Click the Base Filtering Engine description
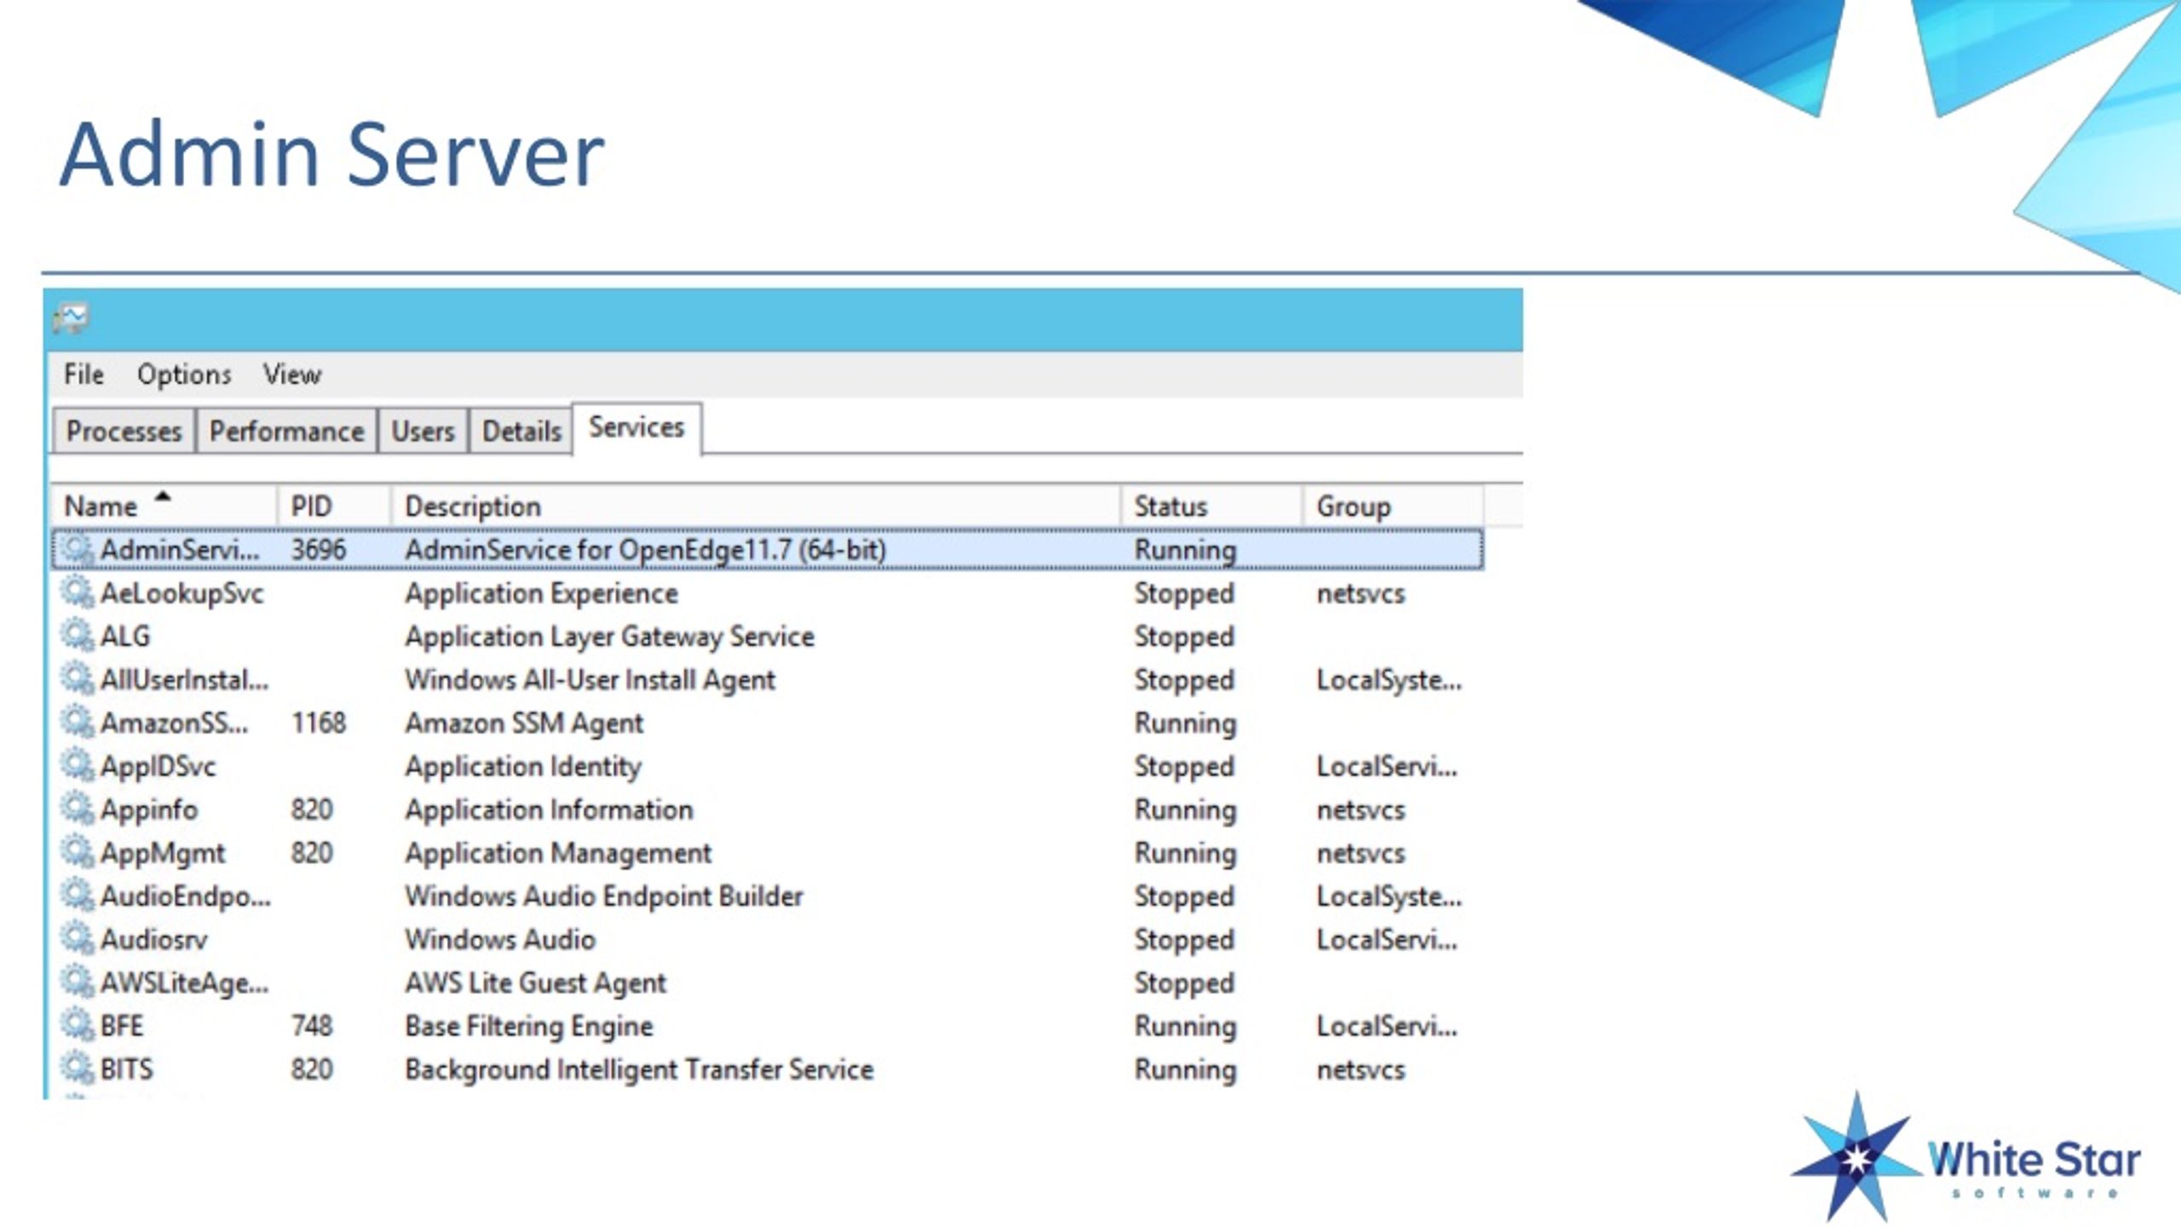Viewport: 2181px width, 1227px height. pos(529,1026)
